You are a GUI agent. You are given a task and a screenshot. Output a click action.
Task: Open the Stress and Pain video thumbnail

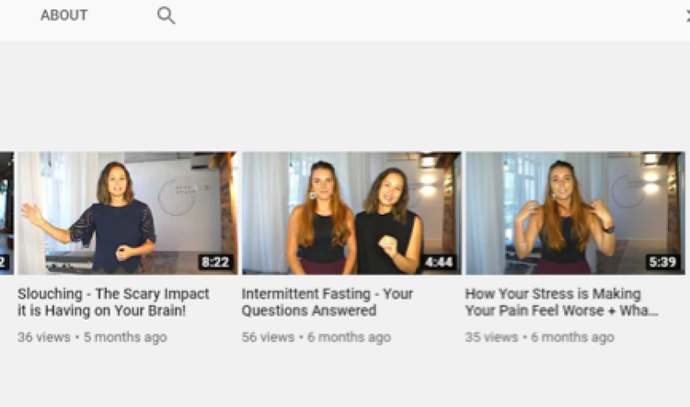pos(575,213)
